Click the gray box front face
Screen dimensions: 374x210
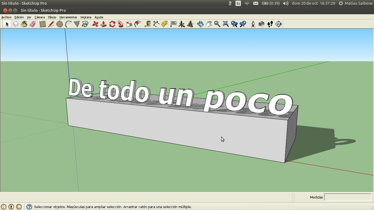pyautogui.click(x=176, y=130)
